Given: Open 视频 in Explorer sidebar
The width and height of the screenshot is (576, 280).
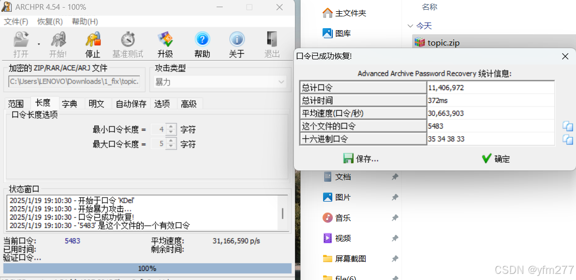Looking at the screenshot, I should (336, 238).
